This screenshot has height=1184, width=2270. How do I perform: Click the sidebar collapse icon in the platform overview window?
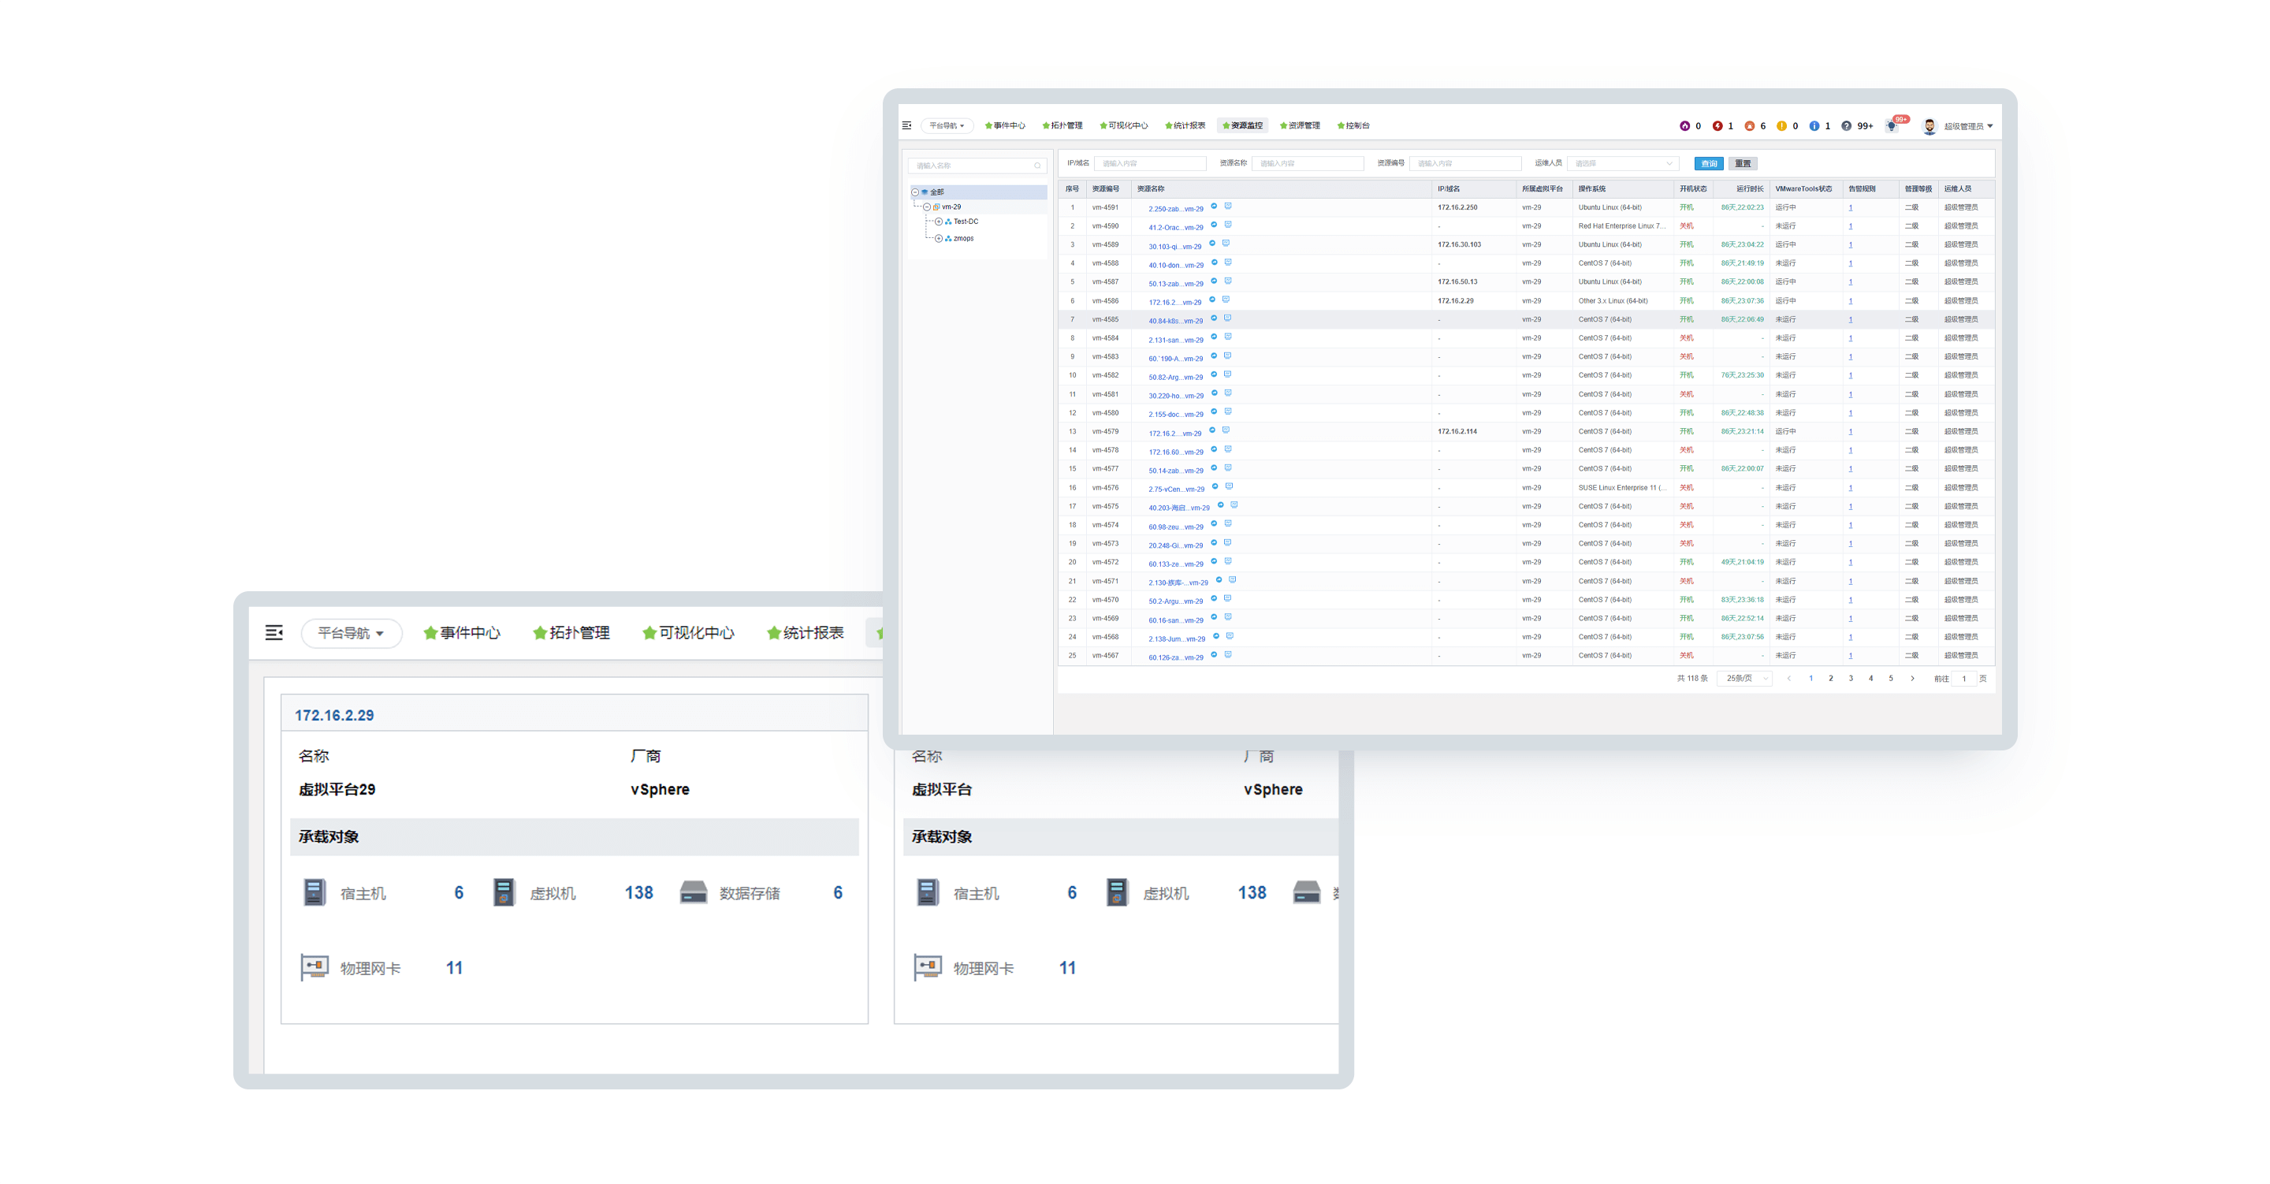[x=274, y=633]
